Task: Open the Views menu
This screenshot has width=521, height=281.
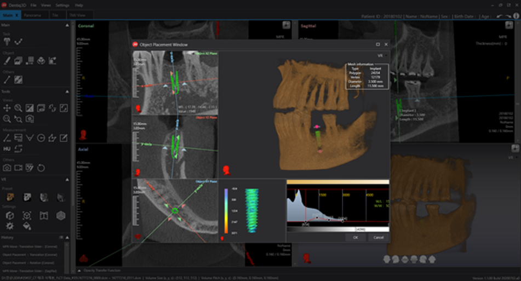Action: (46, 5)
